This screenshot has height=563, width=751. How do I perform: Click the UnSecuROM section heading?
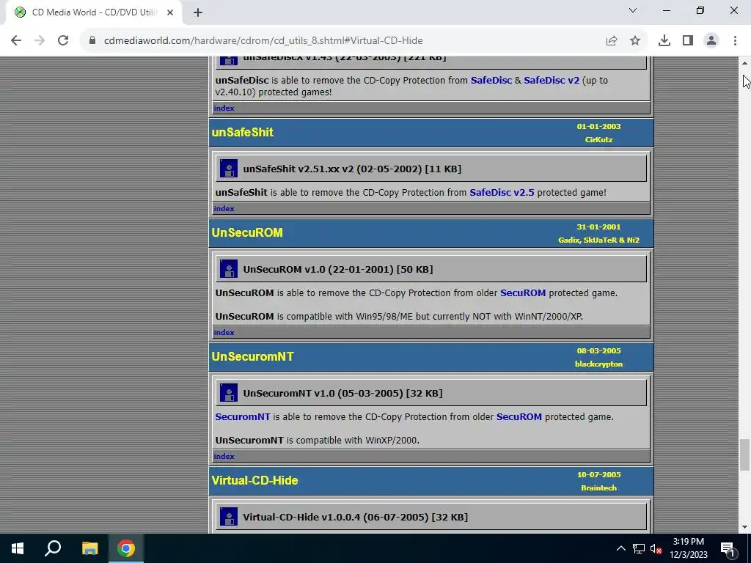coord(247,232)
